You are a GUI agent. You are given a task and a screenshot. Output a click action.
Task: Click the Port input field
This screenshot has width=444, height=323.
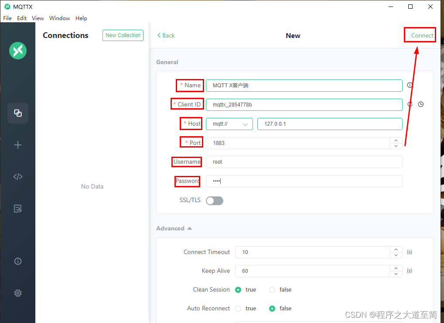(x=298, y=143)
